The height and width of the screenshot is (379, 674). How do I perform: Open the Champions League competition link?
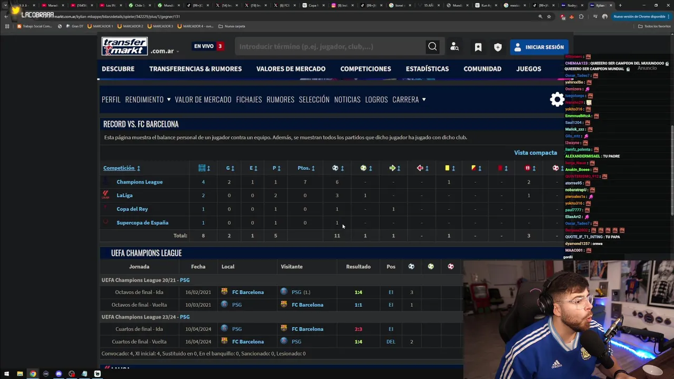tap(140, 182)
